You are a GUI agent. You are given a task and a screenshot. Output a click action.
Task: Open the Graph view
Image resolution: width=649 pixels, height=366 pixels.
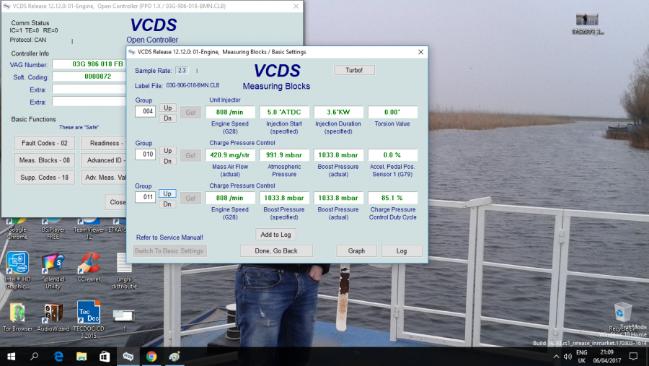(356, 250)
